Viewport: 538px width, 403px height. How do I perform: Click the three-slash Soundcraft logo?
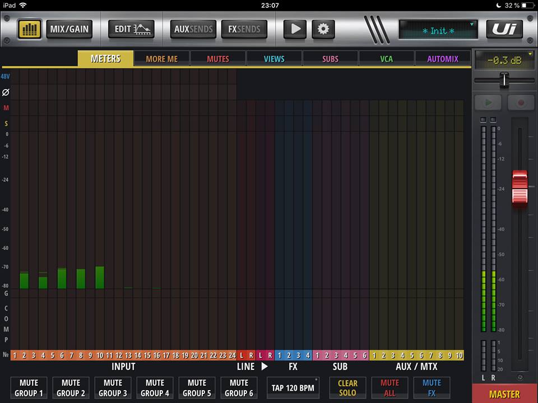click(x=376, y=27)
